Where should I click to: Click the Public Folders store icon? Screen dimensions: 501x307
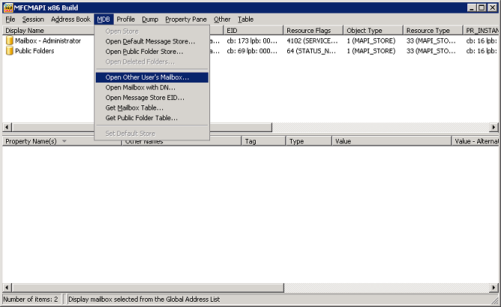pyautogui.click(x=10, y=52)
